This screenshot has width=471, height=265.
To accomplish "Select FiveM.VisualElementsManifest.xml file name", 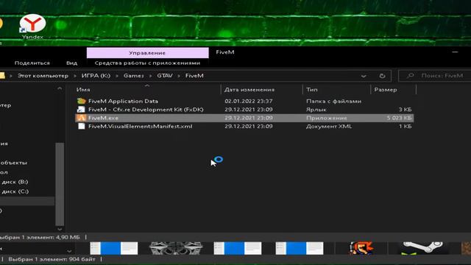I will coord(141,126).
